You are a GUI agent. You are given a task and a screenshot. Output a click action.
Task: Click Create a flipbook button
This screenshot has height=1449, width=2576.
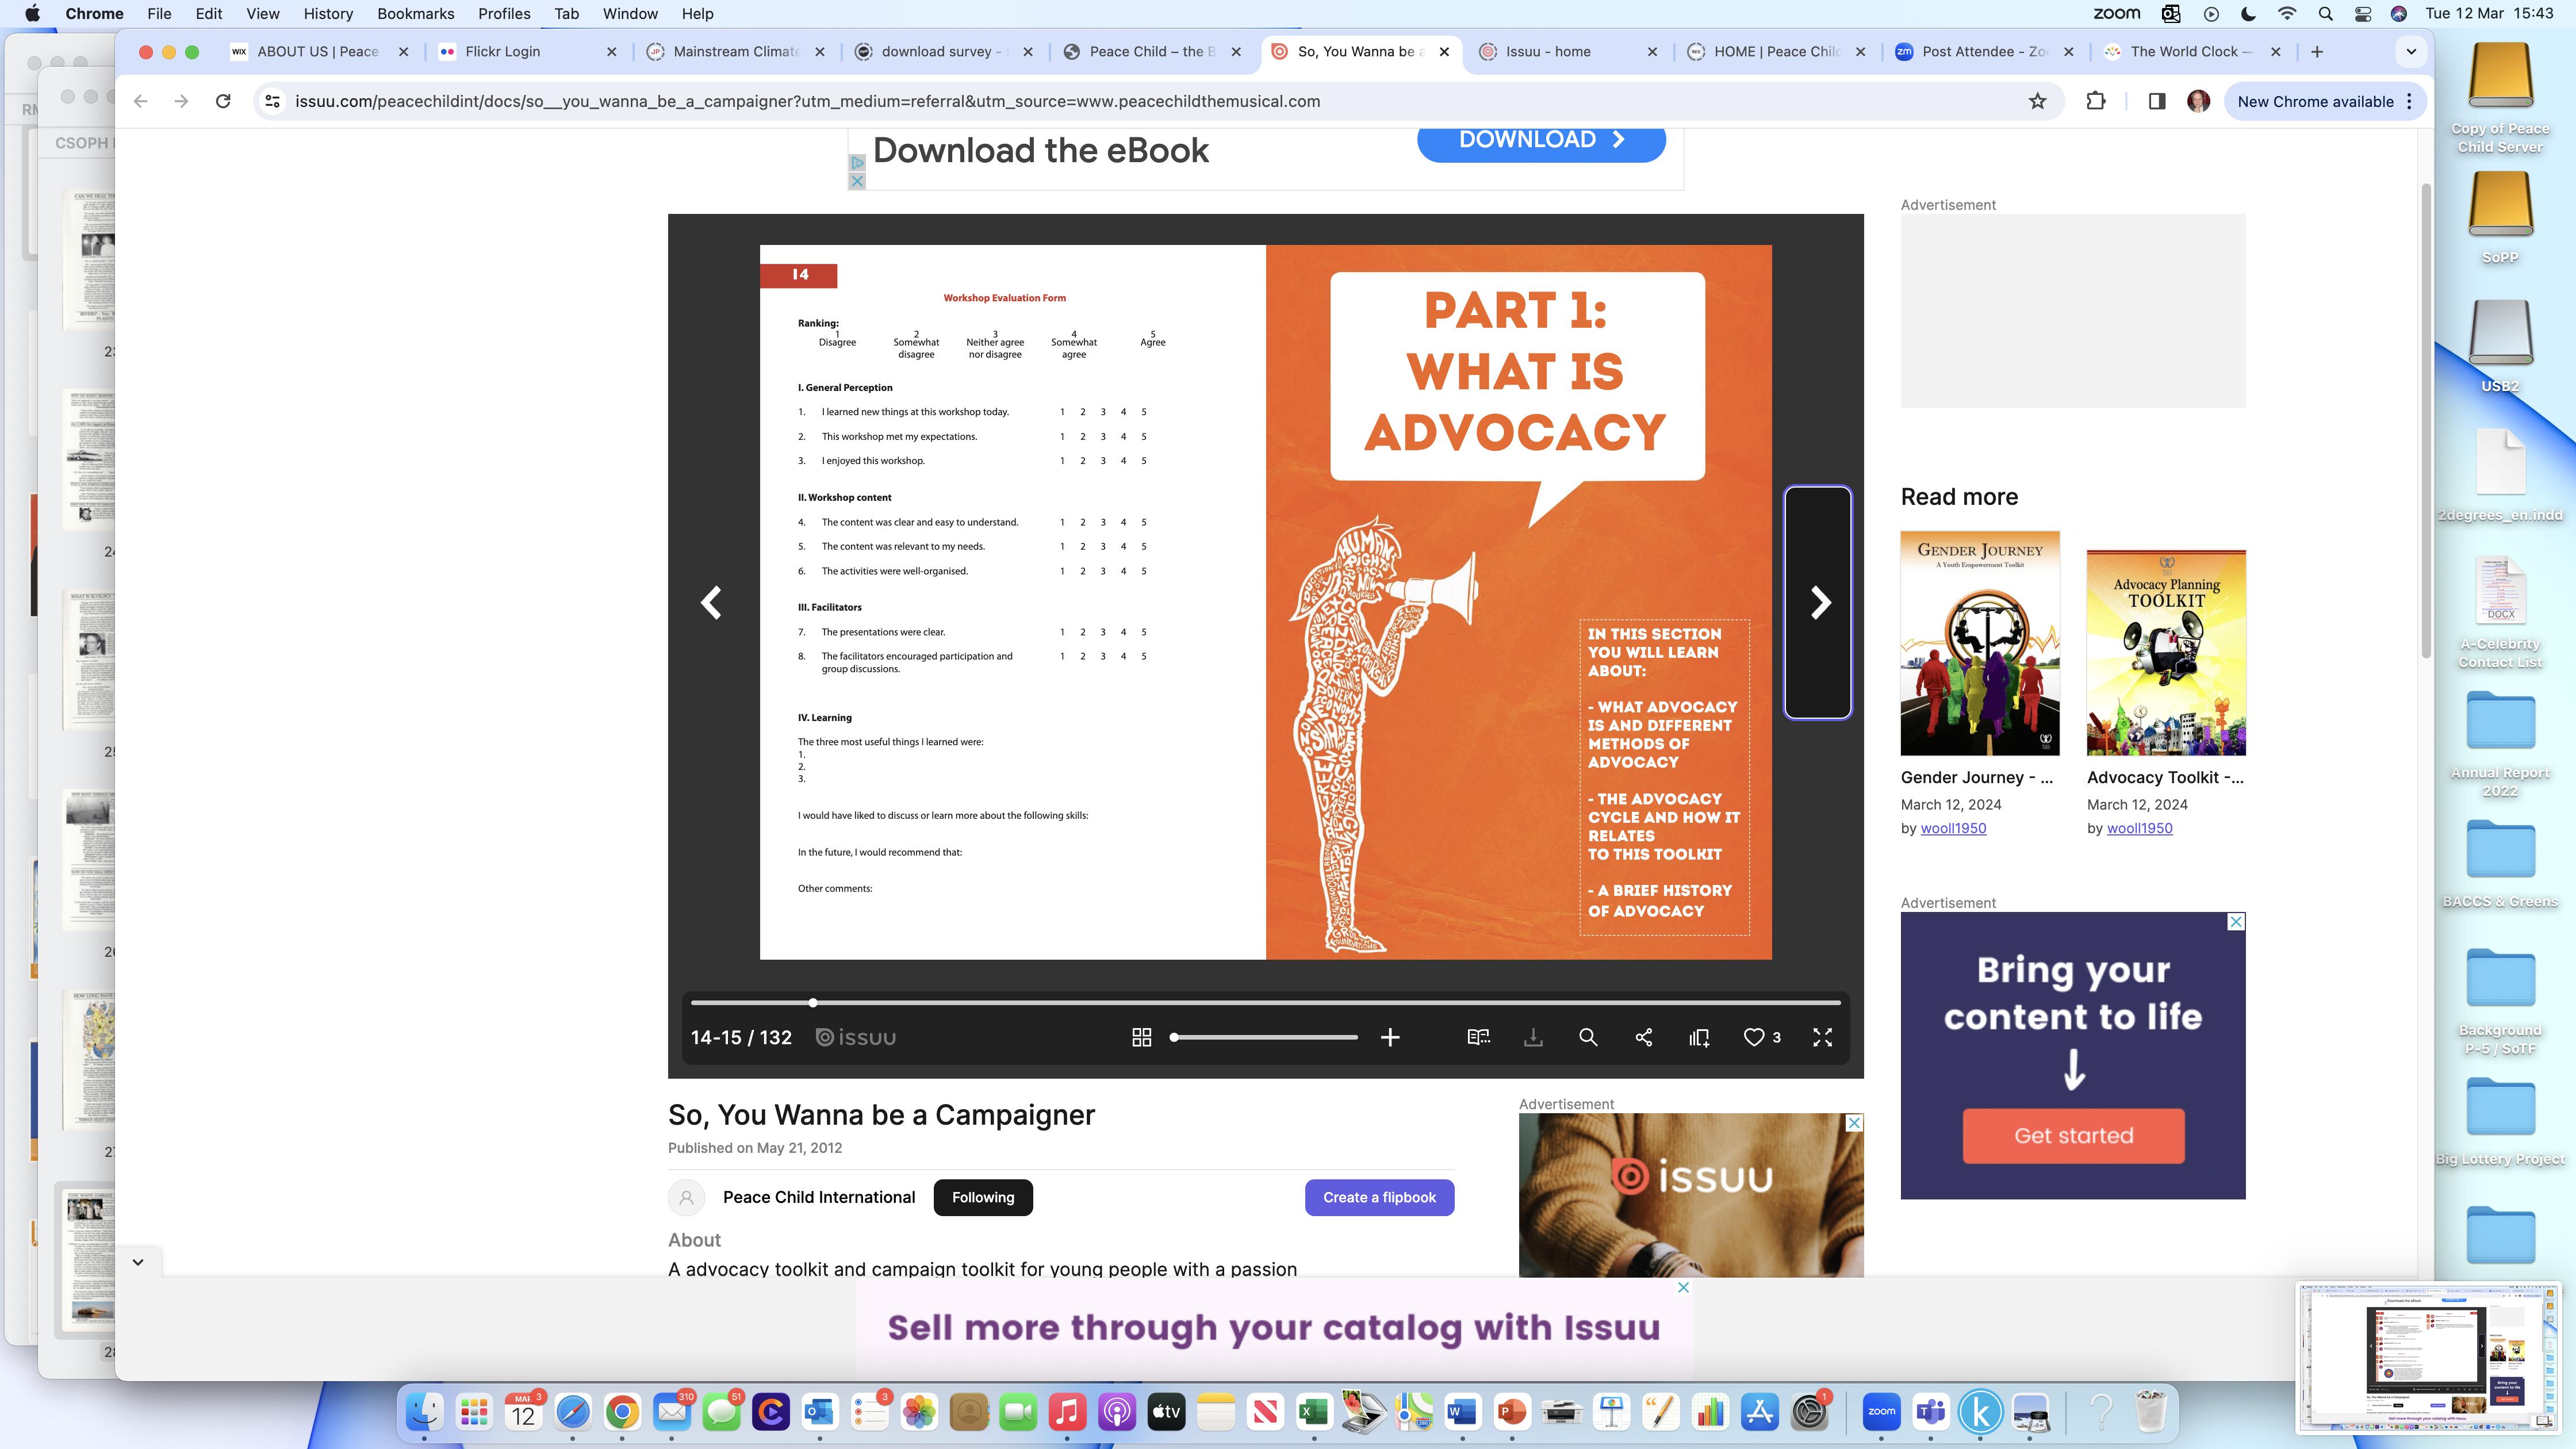[x=1379, y=1197]
